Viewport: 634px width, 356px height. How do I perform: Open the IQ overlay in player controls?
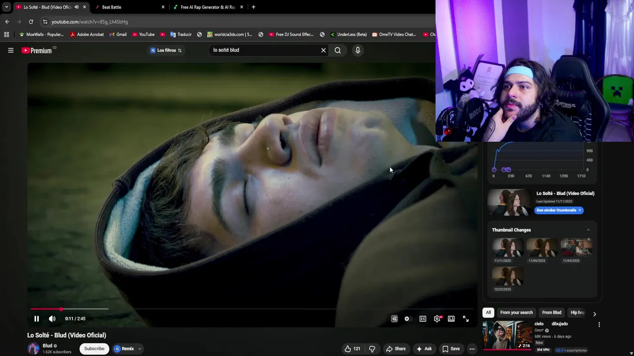[x=394, y=319]
